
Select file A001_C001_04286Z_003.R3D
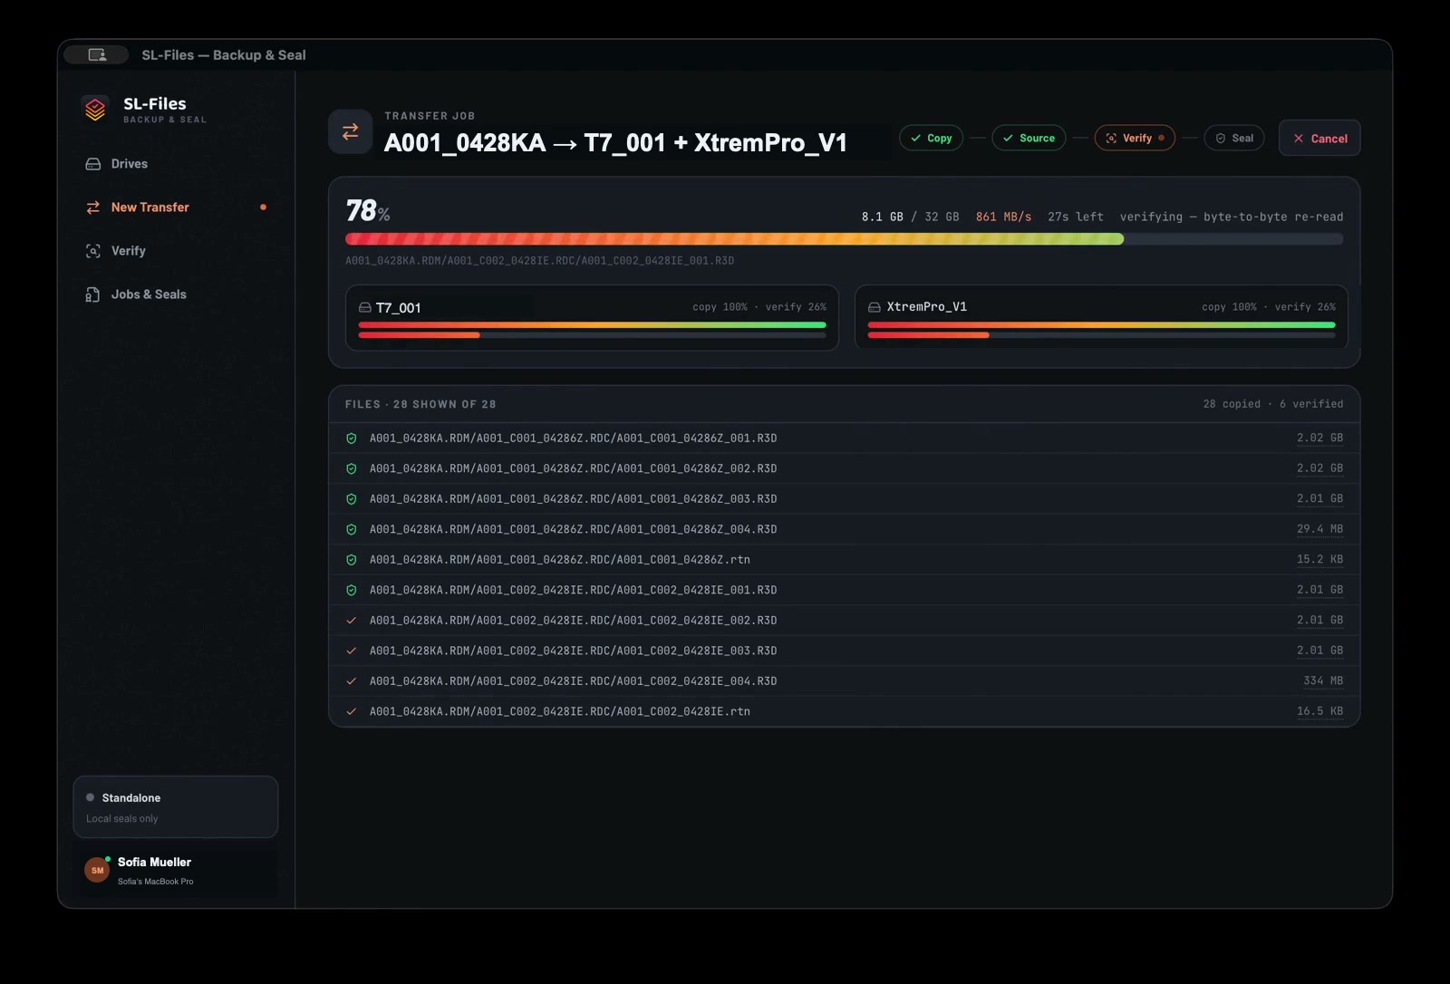coord(844,499)
